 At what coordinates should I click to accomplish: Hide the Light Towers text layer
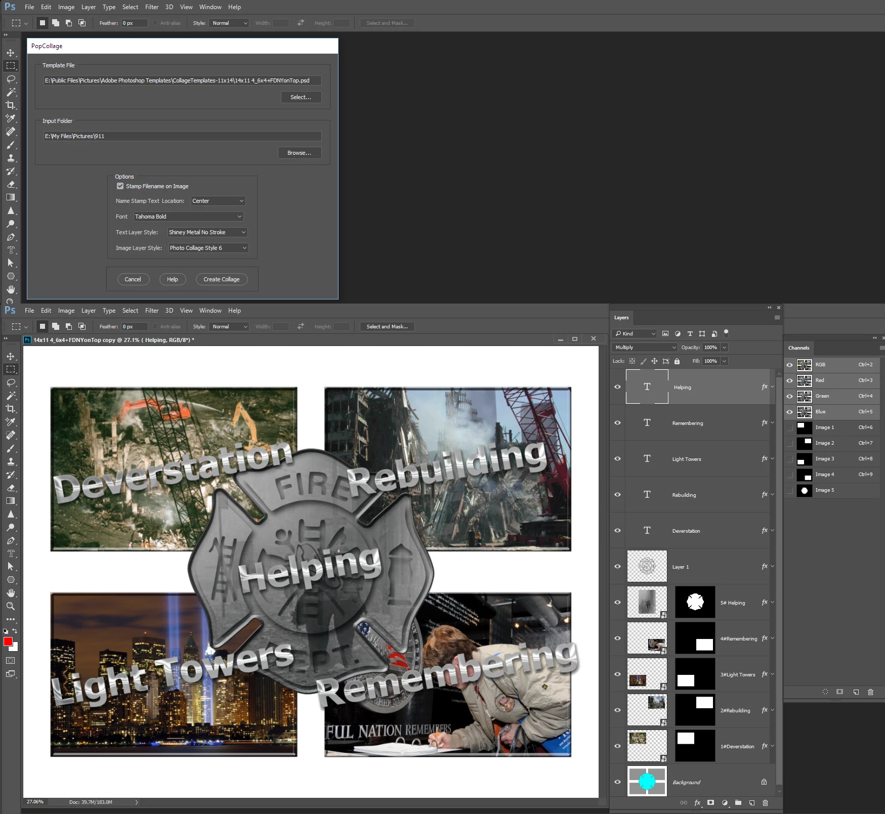617,459
